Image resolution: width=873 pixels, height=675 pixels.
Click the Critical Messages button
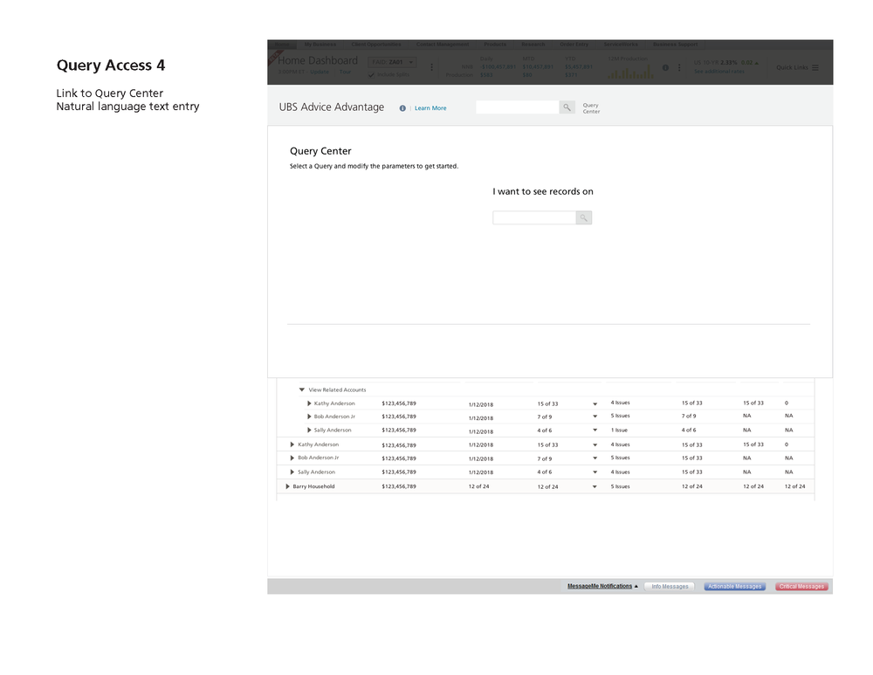pos(801,587)
